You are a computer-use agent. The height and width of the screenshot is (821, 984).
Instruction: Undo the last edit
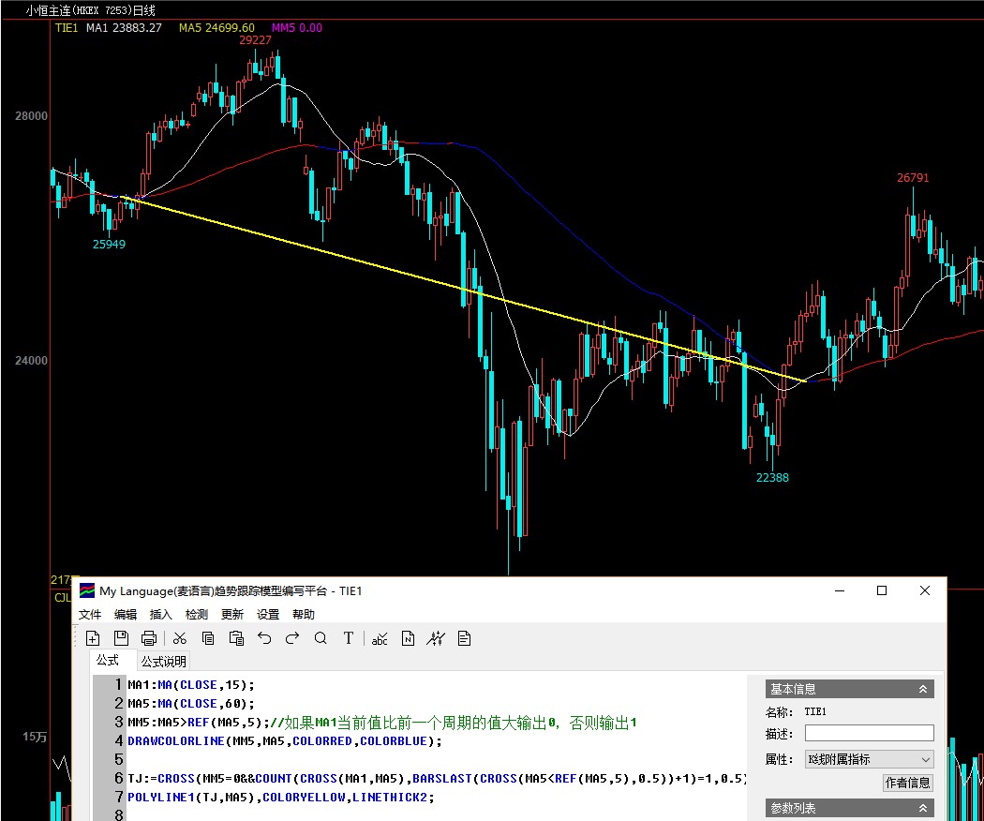click(264, 638)
